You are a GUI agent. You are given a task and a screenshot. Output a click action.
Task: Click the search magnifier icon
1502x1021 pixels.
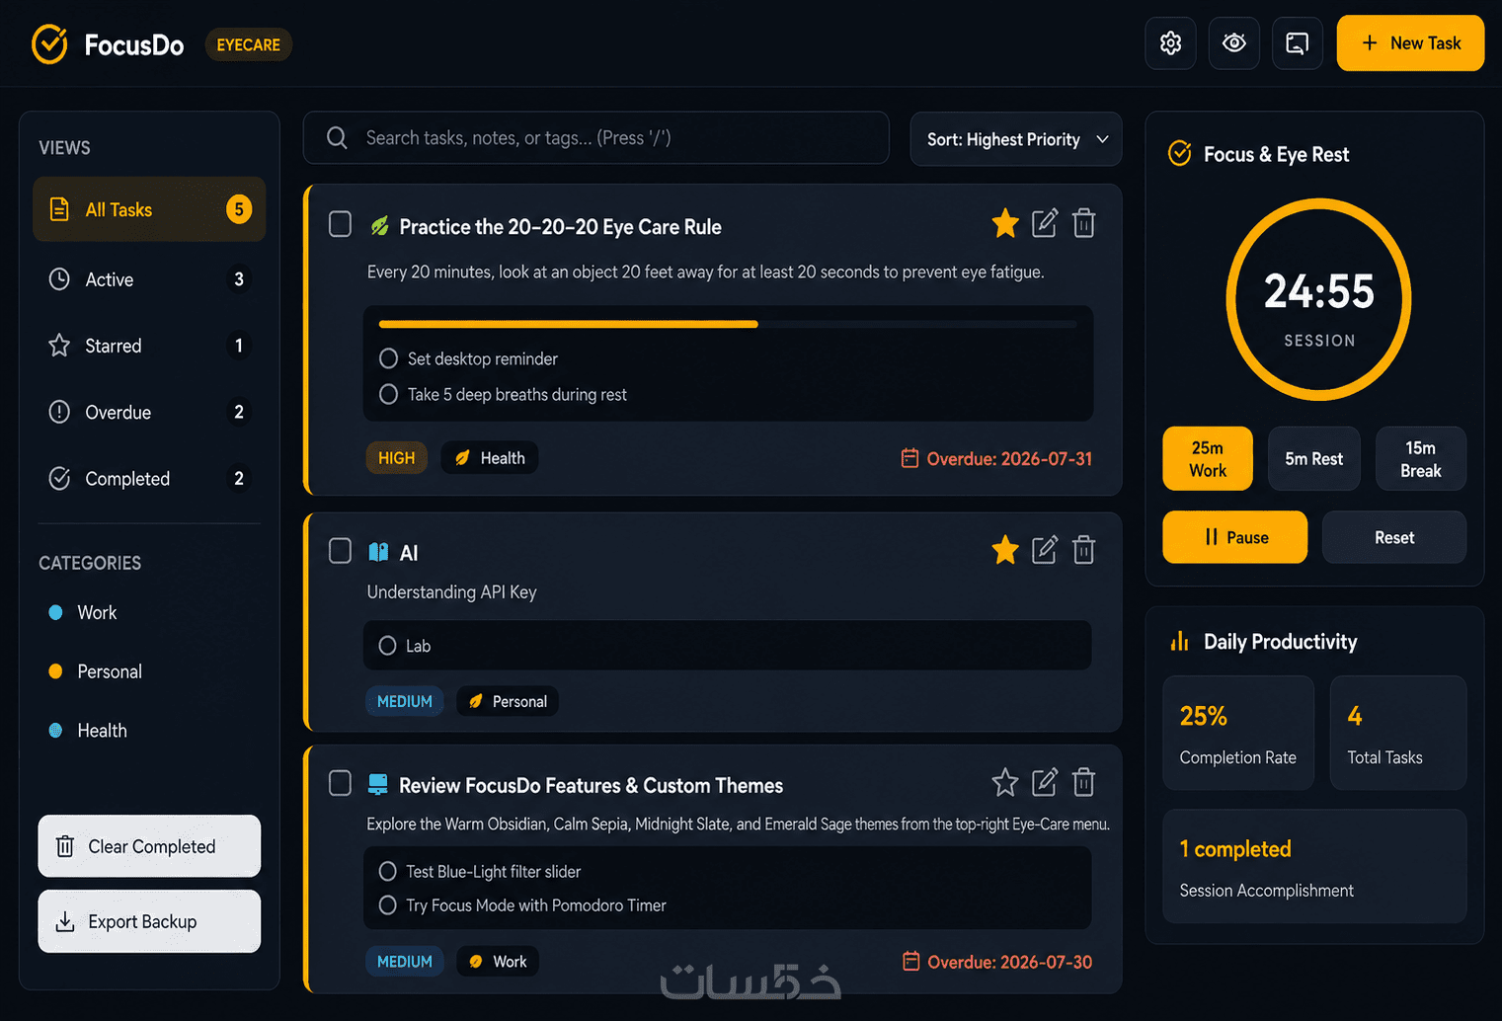[337, 138]
